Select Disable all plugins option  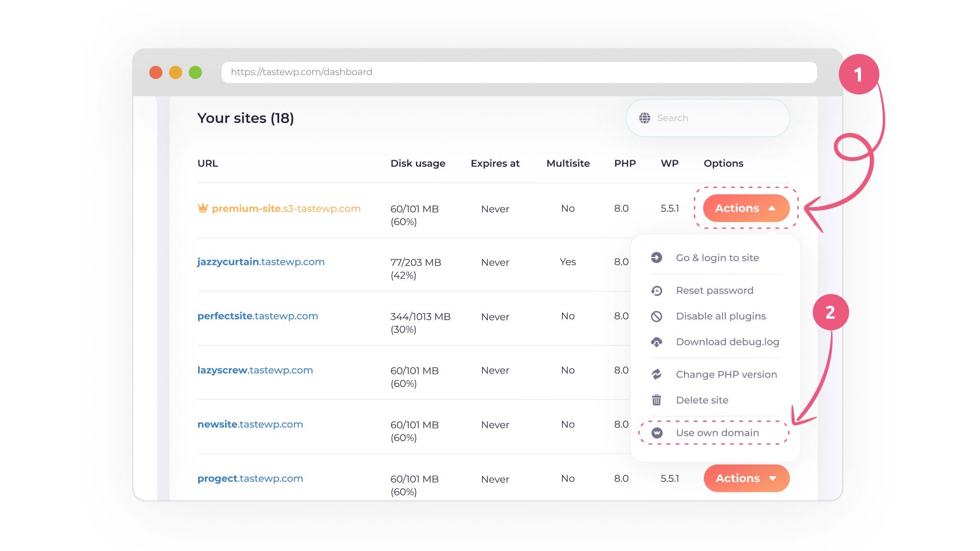tap(720, 316)
